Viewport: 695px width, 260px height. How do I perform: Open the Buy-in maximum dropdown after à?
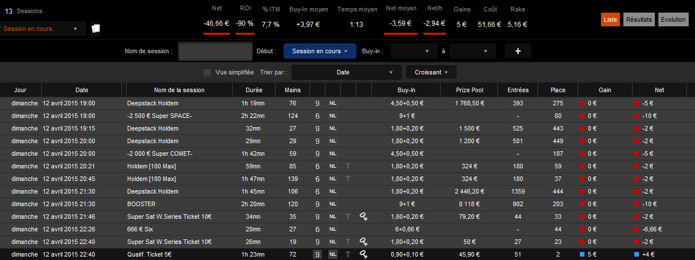473,51
